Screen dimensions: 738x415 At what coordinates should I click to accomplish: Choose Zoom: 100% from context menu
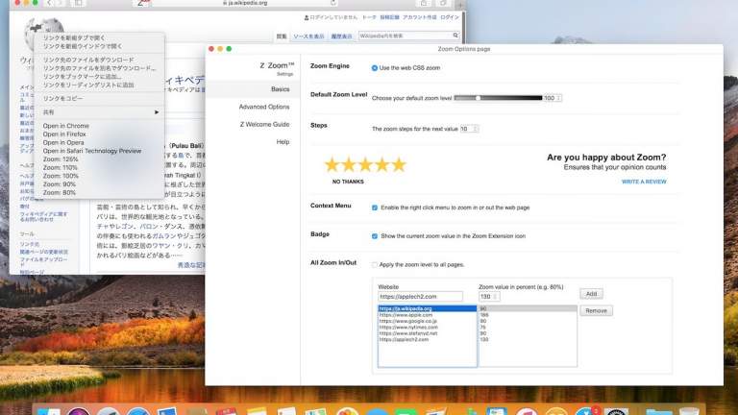pos(61,176)
